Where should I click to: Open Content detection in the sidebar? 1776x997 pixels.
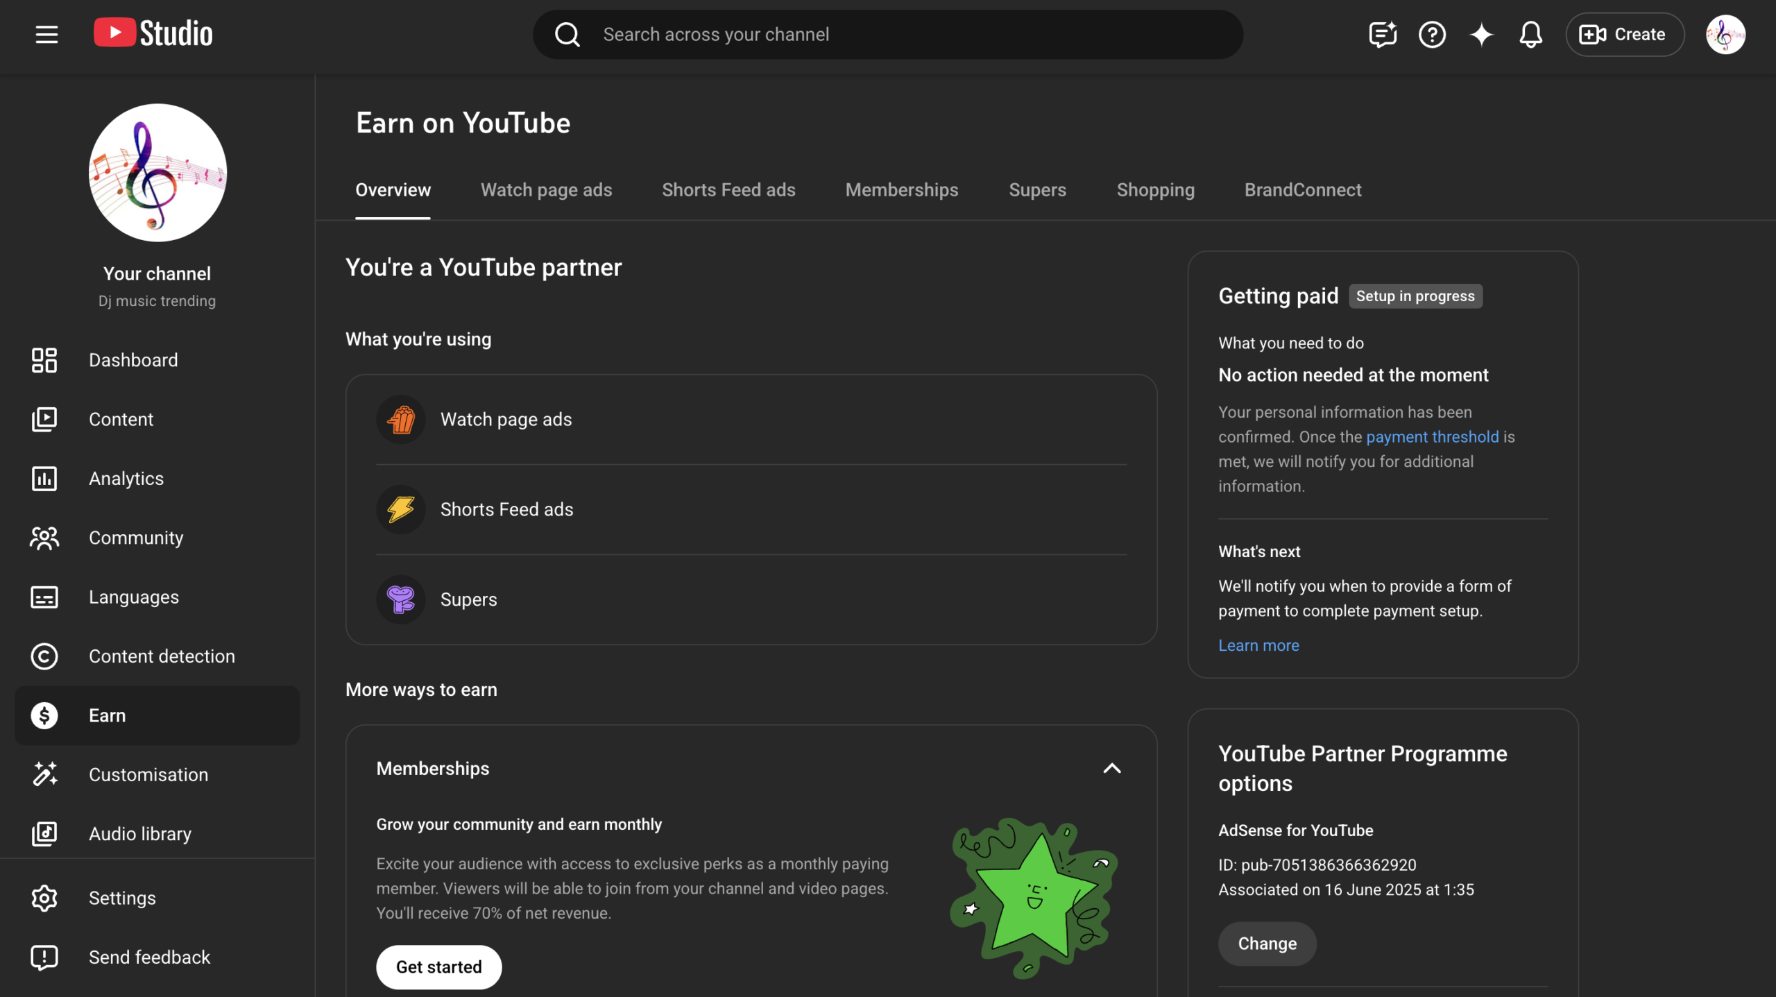point(161,656)
